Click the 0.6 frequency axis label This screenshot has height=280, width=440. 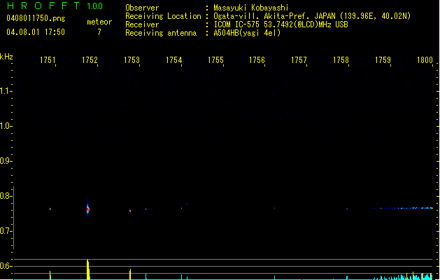click(6, 266)
